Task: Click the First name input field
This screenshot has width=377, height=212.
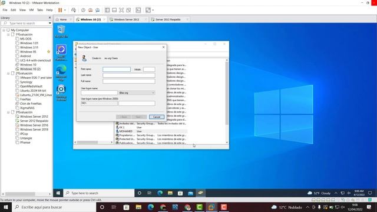Action: point(117,69)
